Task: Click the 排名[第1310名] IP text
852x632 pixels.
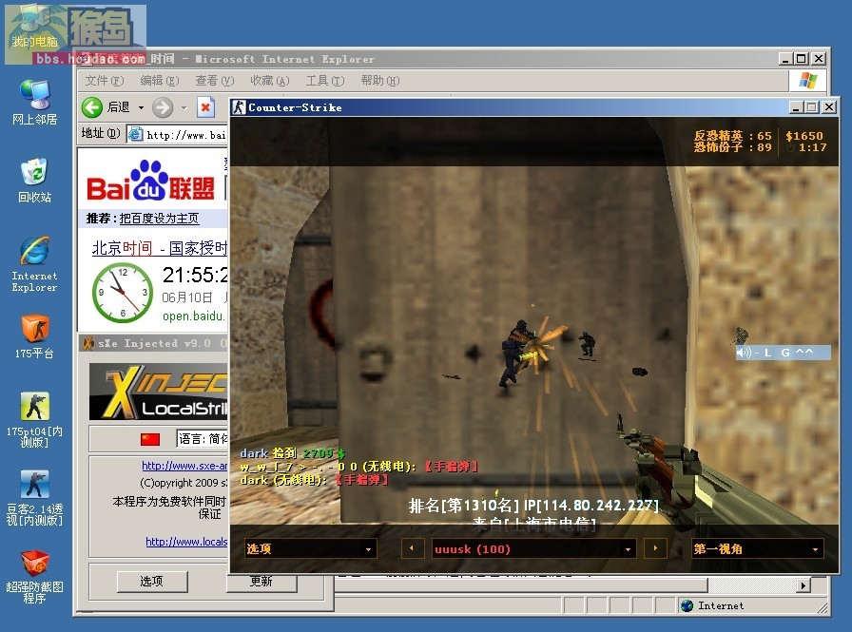Action: [533, 506]
